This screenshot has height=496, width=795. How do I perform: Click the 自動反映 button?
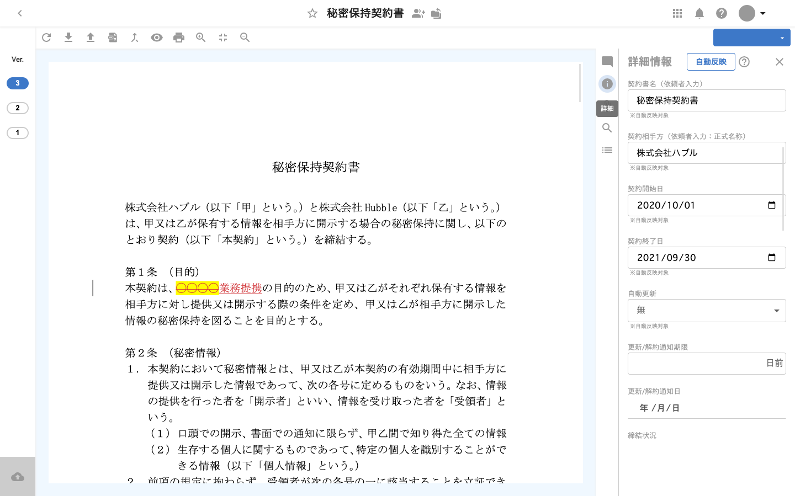[x=711, y=62]
